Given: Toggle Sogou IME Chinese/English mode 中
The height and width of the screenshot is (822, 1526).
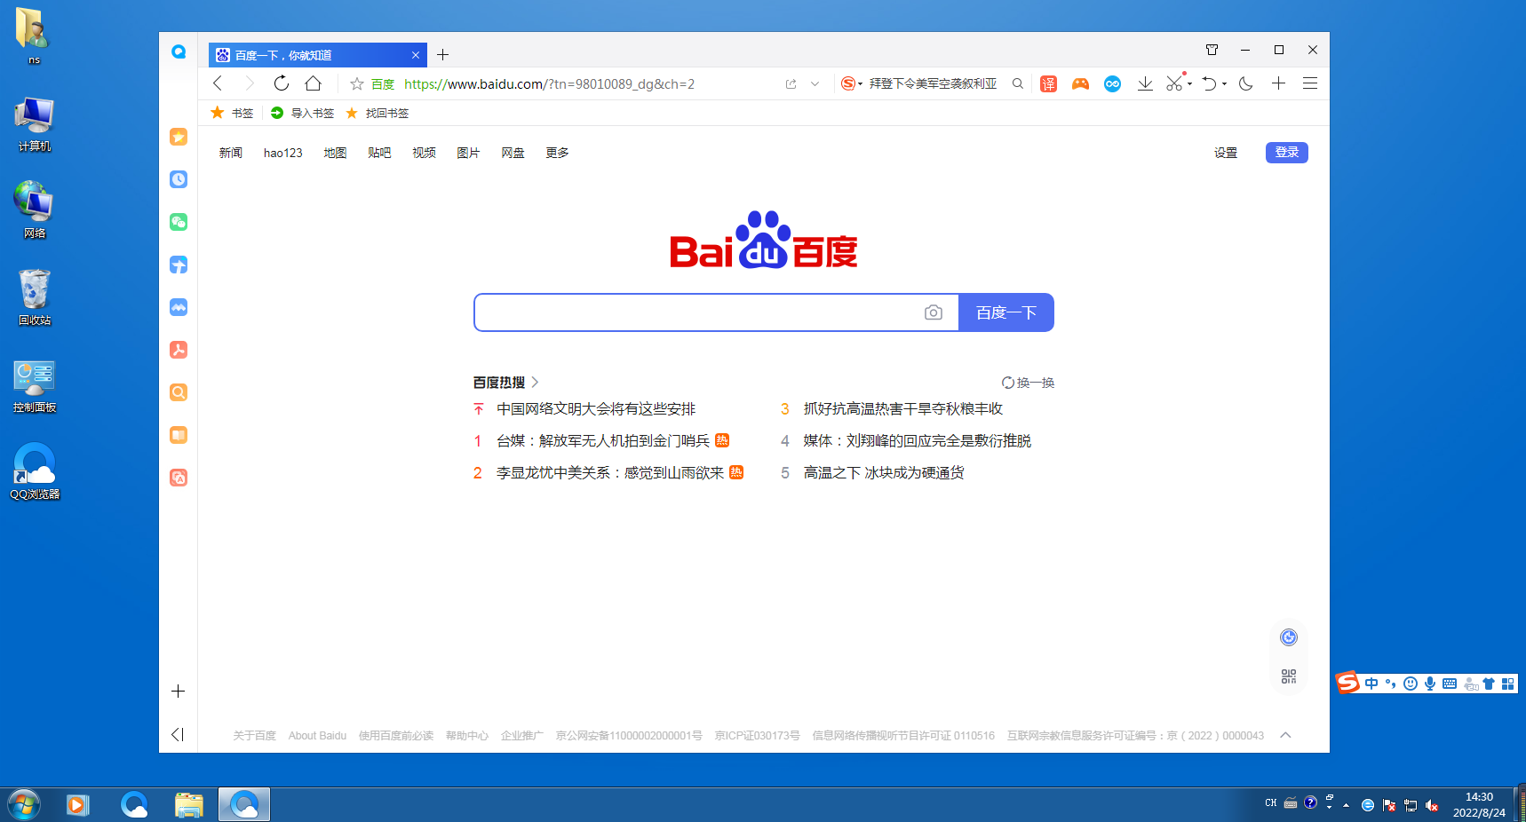Looking at the screenshot, I should coord(1371,684).
